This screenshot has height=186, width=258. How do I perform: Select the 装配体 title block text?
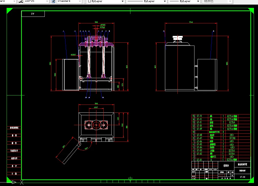pos(226,166)
